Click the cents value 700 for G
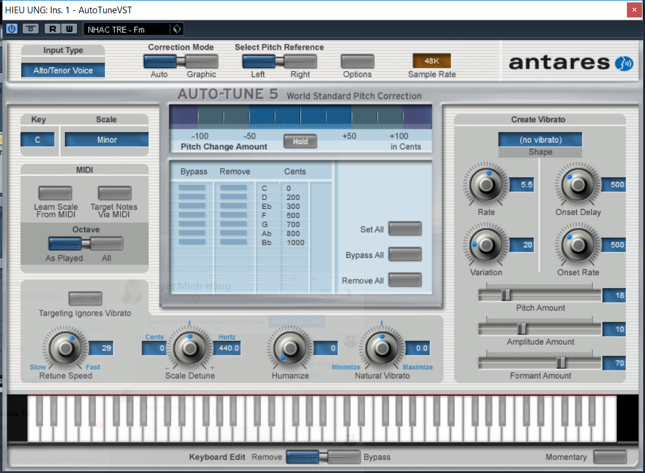The image size is (645, 473). (294, 225)
